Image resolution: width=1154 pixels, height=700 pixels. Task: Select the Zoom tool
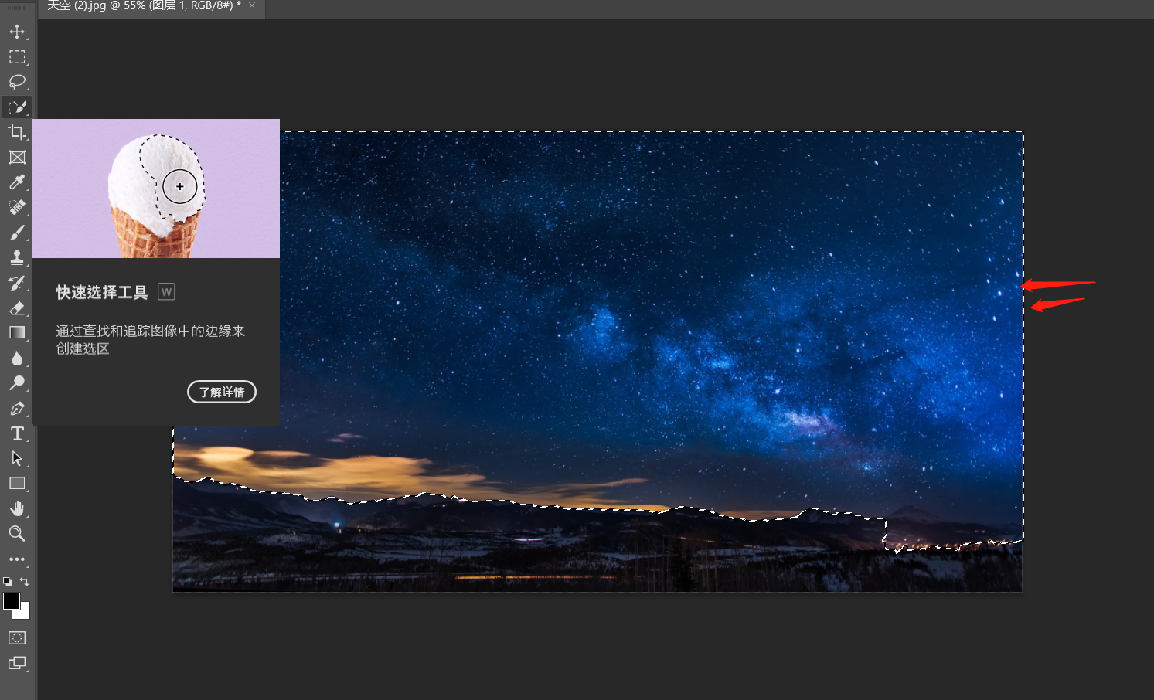(17, 533)
